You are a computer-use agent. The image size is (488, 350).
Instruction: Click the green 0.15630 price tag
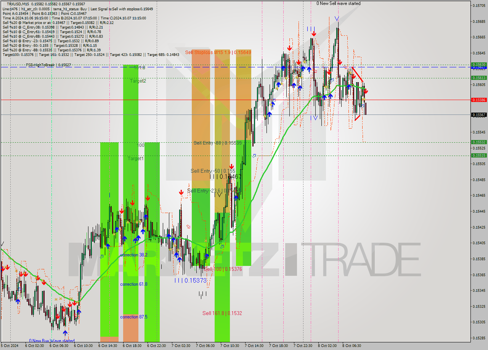point(479,65)
